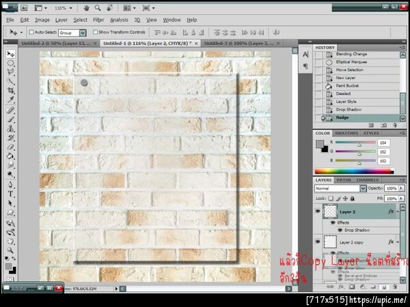Toggle Drop Shadow effect visibility on Layer 2
The height and width of the screenshot is (307, 410).
tap(340, 231)
